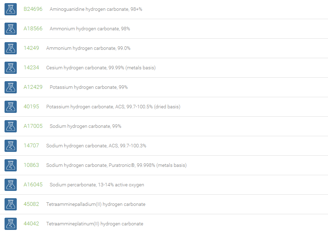
Task: Click flask icon beside product 40195
Action: [11, 107]
